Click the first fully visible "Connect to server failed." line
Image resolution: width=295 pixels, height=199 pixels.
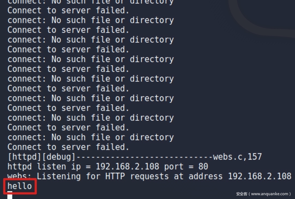coord(68,10)
